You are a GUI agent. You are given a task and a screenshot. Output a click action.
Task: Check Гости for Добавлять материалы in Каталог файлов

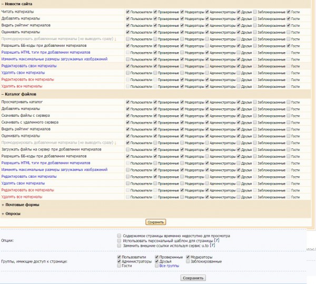[x=289, y=109]
